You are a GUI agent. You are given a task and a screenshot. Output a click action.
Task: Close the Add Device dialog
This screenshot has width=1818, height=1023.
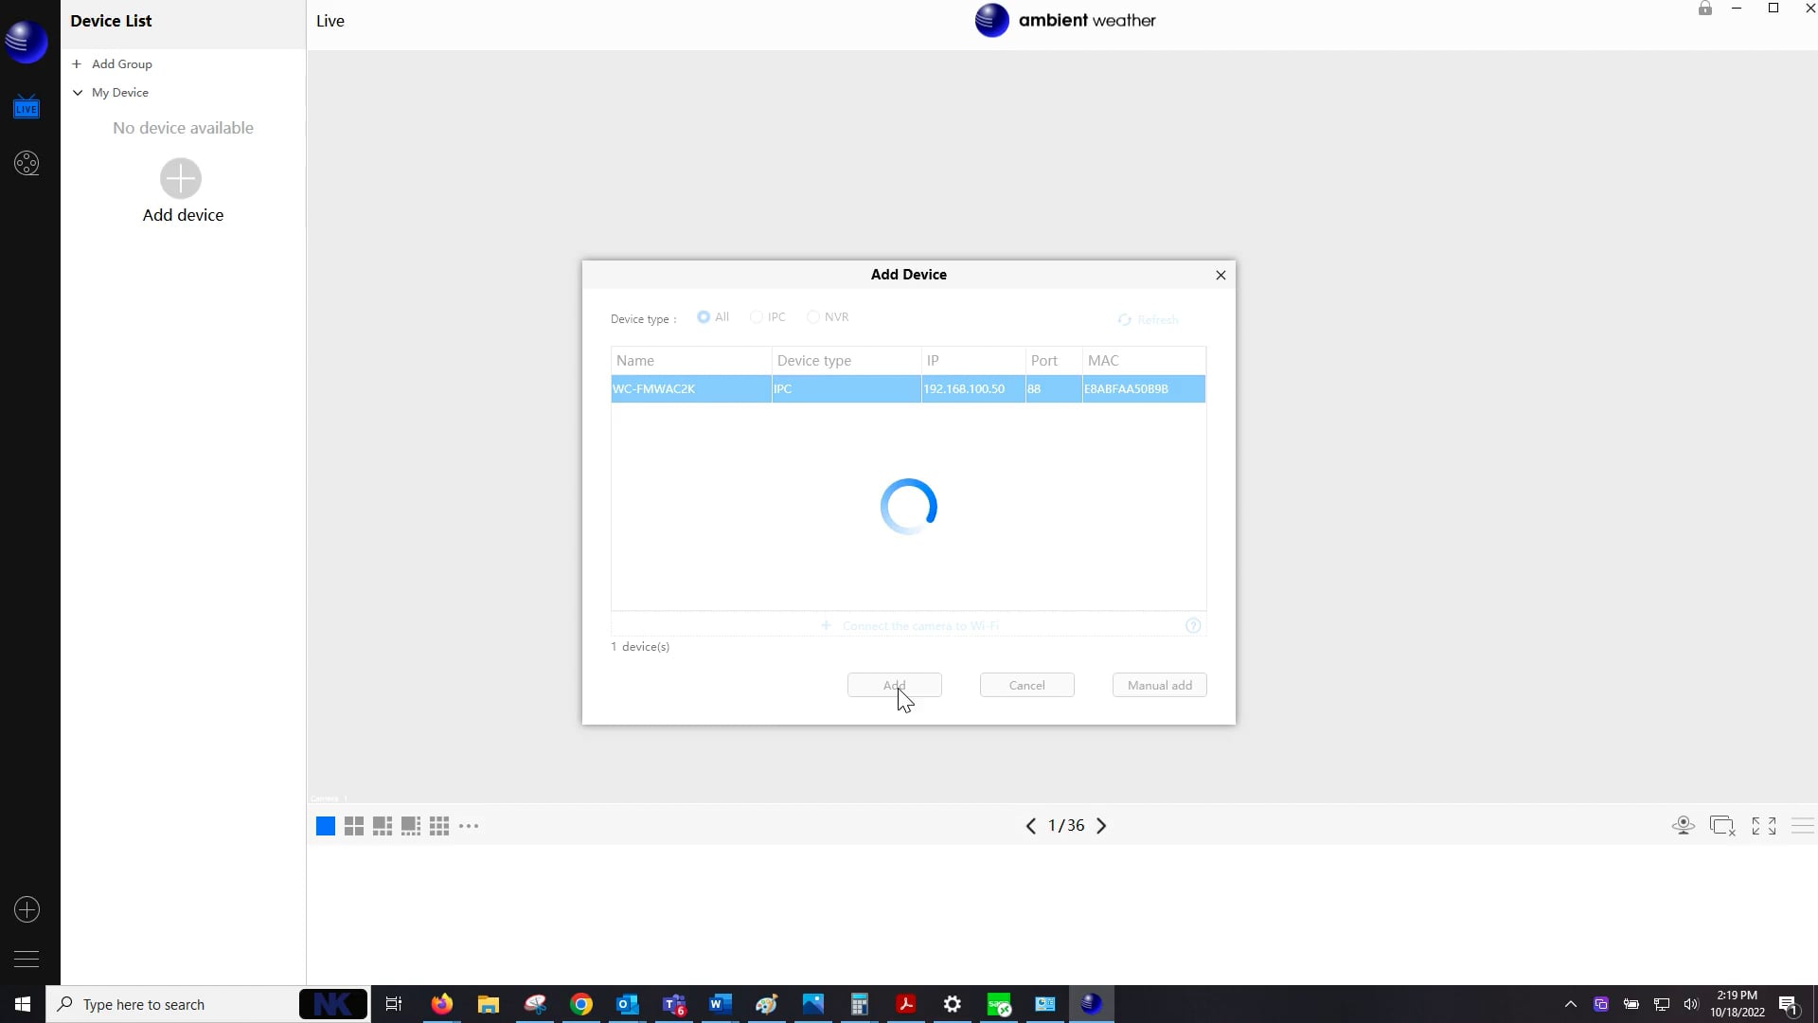pos(1221,275)
